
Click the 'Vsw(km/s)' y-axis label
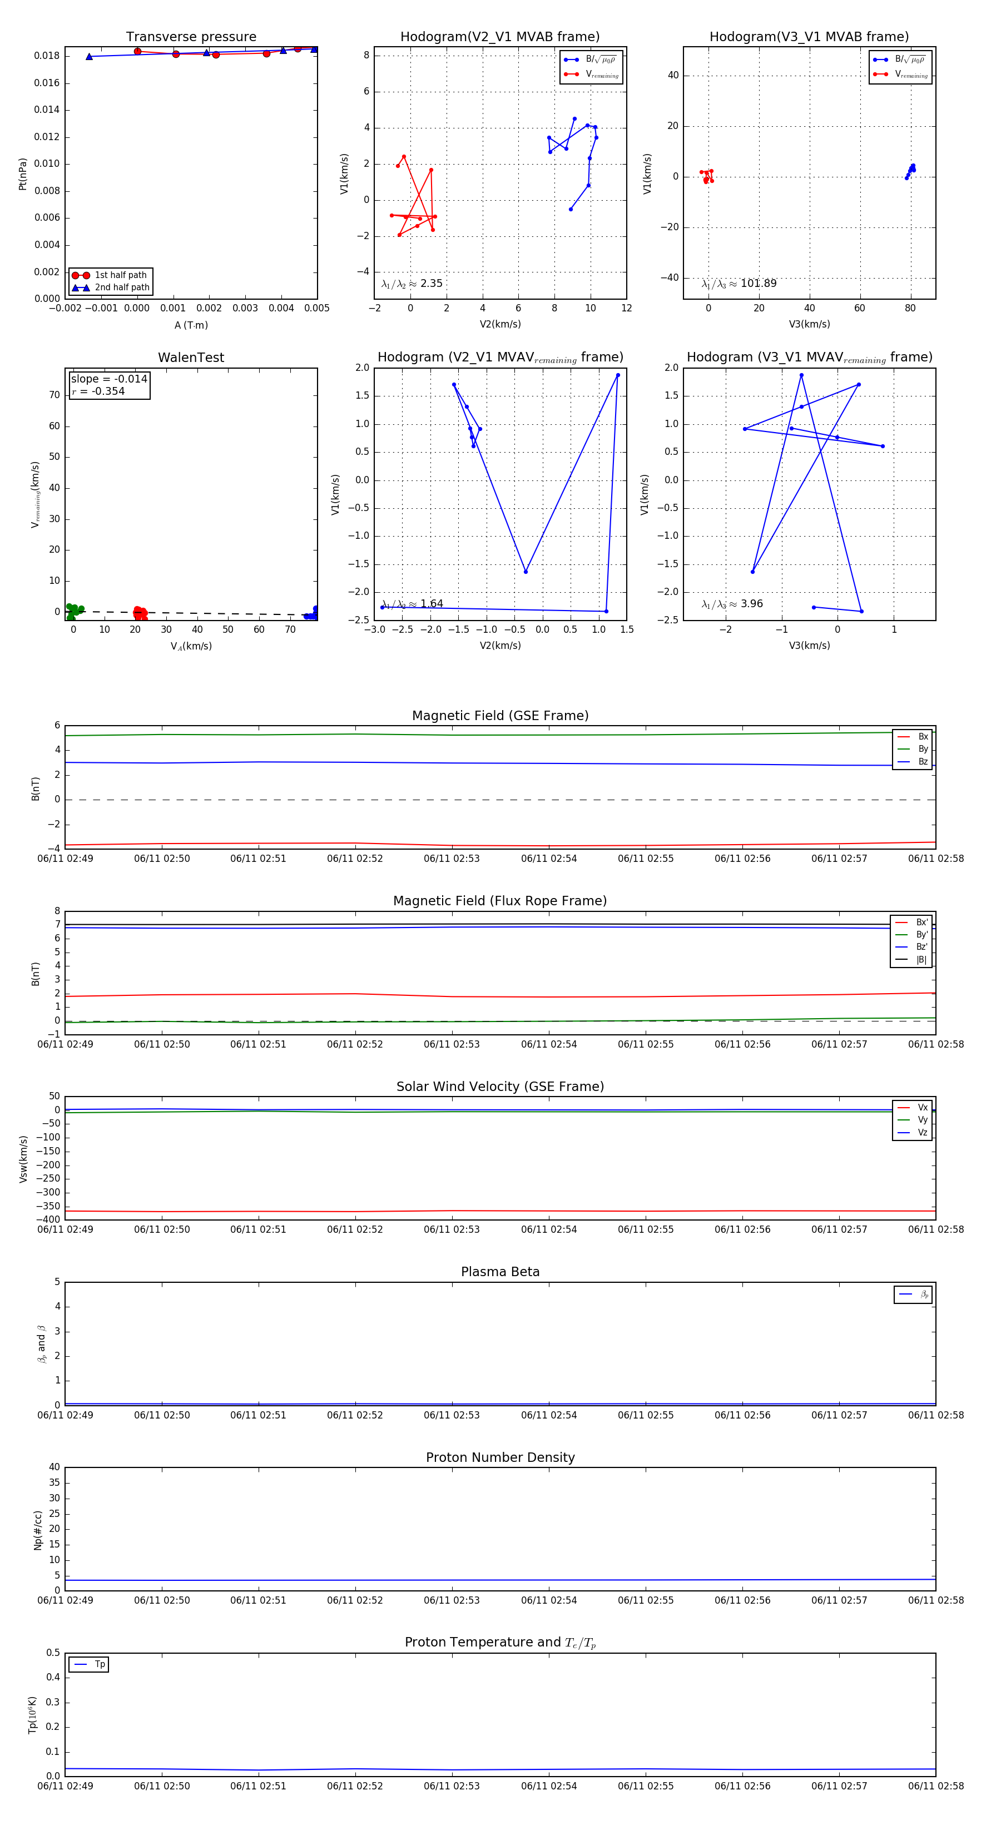click(23, 1159)
